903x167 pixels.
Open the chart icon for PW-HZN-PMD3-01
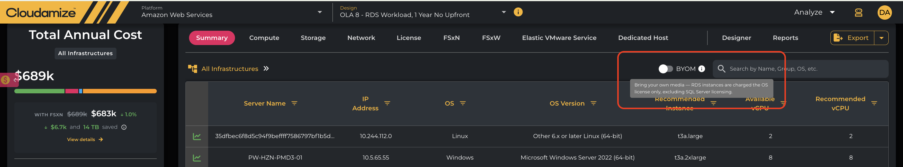click(197, 158)
